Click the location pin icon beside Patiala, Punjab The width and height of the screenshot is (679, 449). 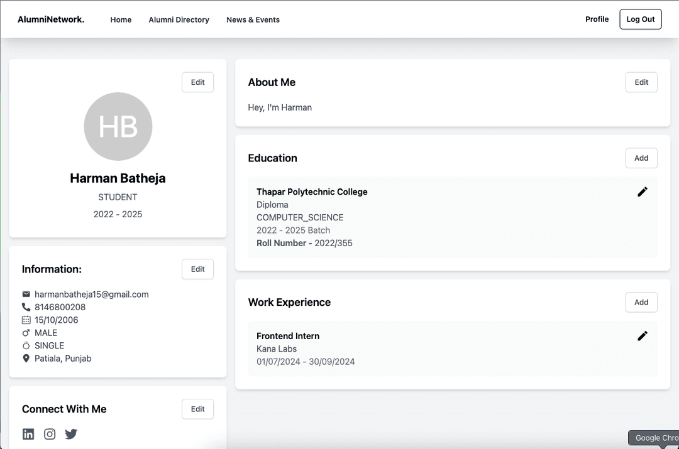pos(26,358)
